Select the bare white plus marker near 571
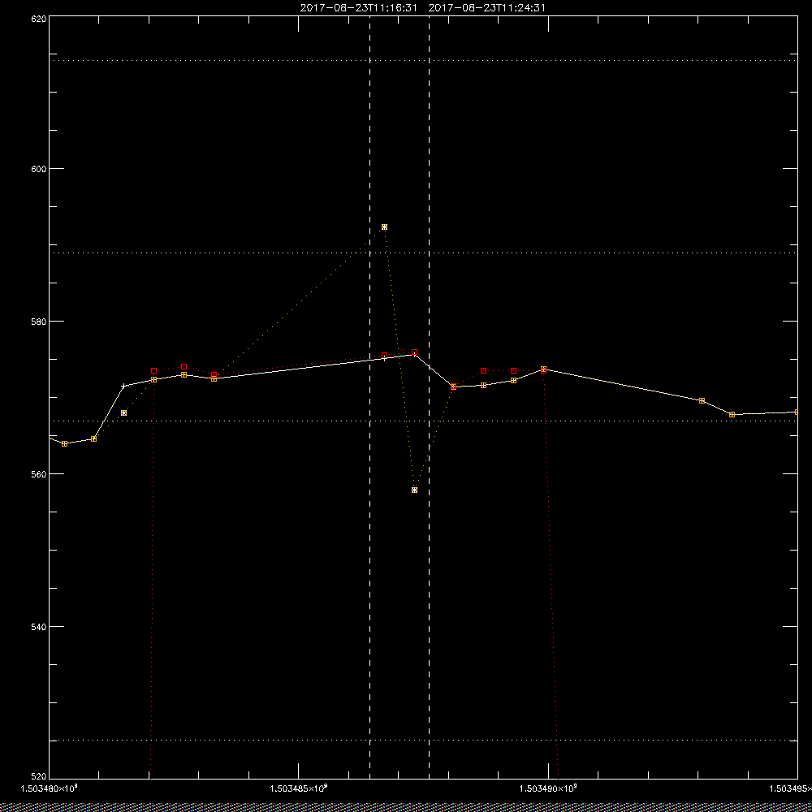812x812 pixels. tap(123, 387)
